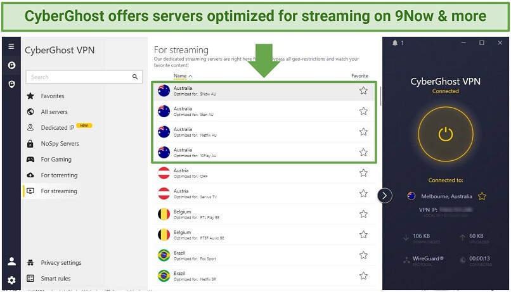Image resolution: width=511 pixels, height=292 pixels.
Task: Favorite the Belgium RTL Play BE server
Action: click(363, 214)
